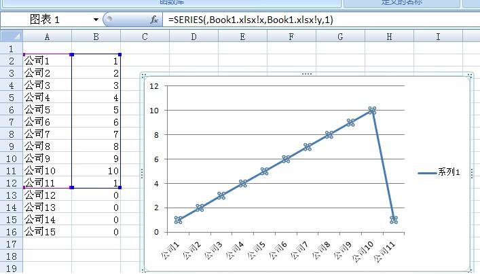Click the blue range handle at B2's top-right

click(x=120, y=54)
